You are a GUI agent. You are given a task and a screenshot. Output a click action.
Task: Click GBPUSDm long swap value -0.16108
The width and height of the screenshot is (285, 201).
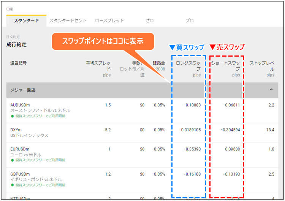pos(192,174)
